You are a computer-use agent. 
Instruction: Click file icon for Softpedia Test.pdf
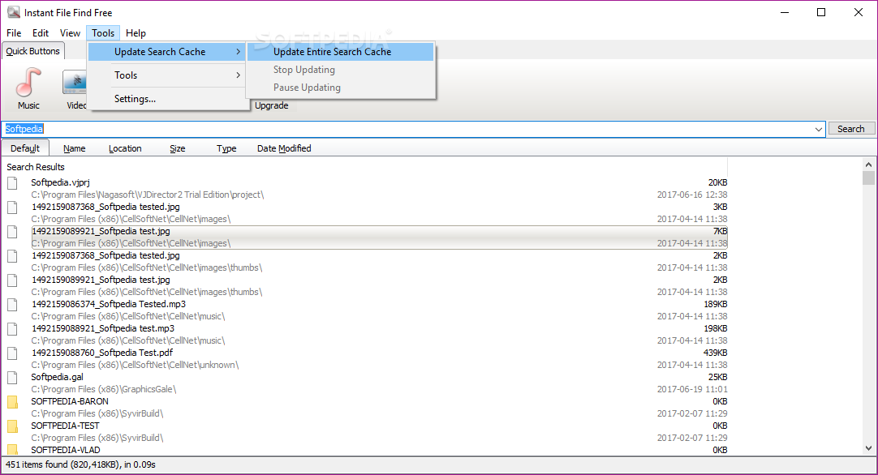pos(12,353)
